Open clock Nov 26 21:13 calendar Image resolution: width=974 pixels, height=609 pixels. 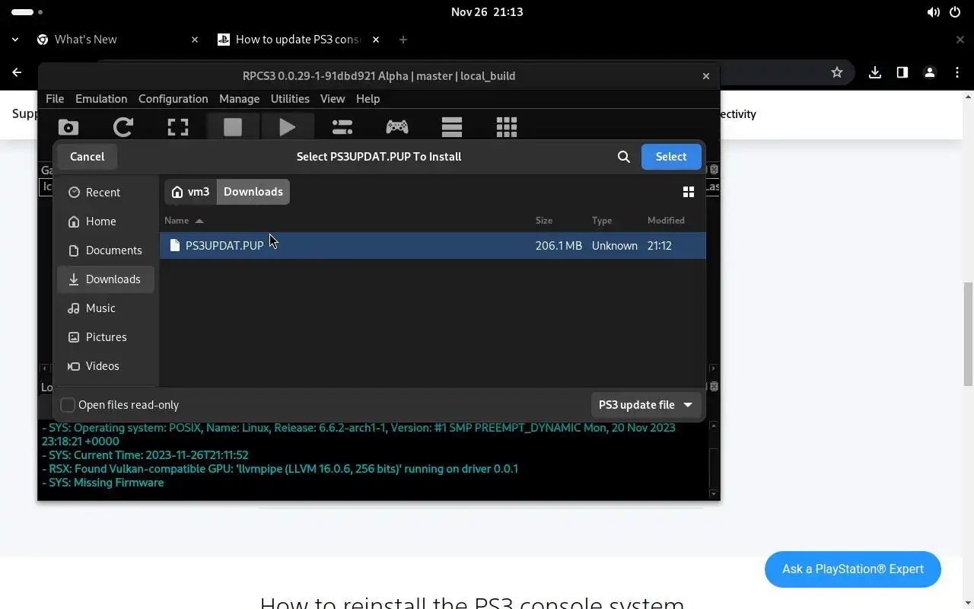pos(487,12)
